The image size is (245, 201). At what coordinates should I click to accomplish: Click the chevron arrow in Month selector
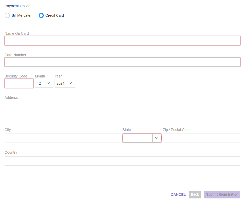tap(48, 83)
